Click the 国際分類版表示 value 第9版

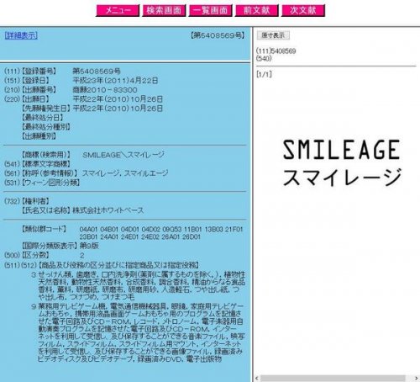(89, 246)
